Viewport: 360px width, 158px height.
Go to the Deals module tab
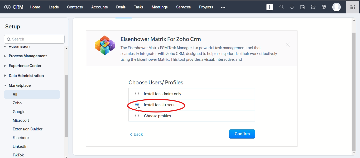(121, 7)
